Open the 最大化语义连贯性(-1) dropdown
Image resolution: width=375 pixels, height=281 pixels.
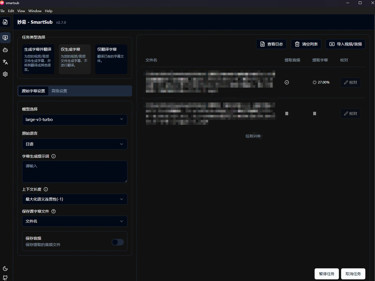pos(75,199)
